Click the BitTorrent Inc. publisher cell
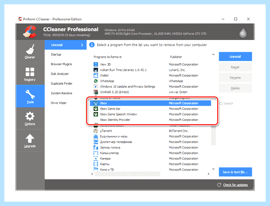270x206 pixels. tap(179, 131)
